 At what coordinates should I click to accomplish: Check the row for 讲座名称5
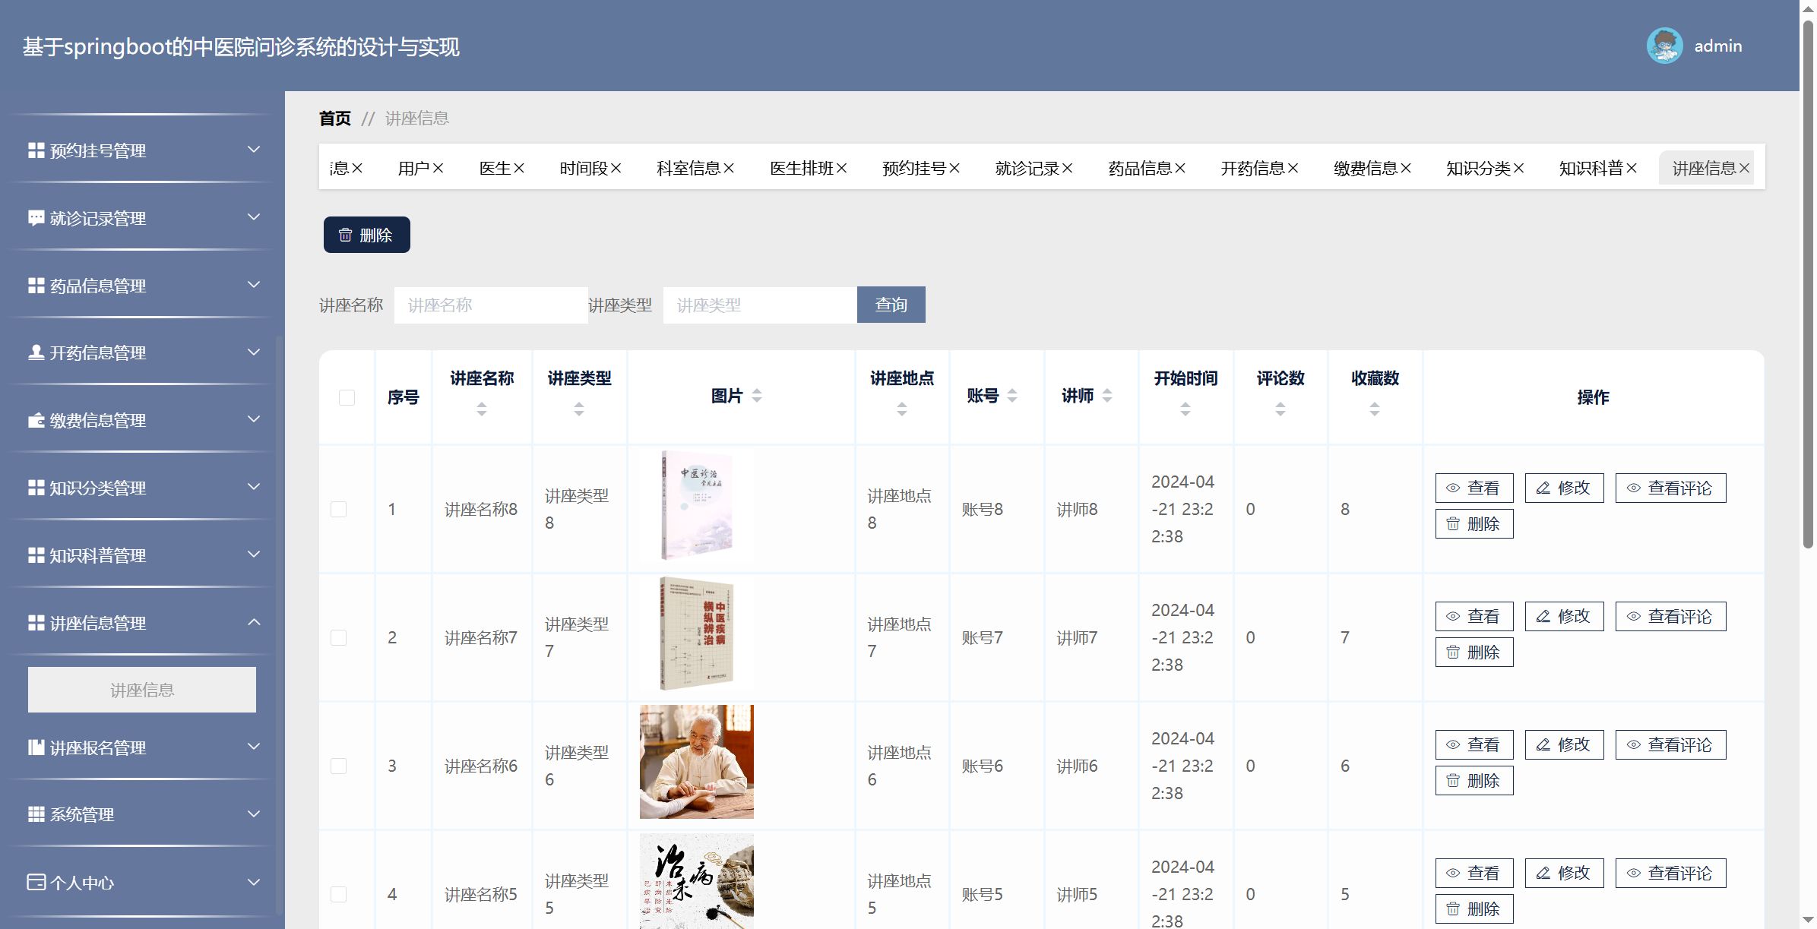(339, 894)
